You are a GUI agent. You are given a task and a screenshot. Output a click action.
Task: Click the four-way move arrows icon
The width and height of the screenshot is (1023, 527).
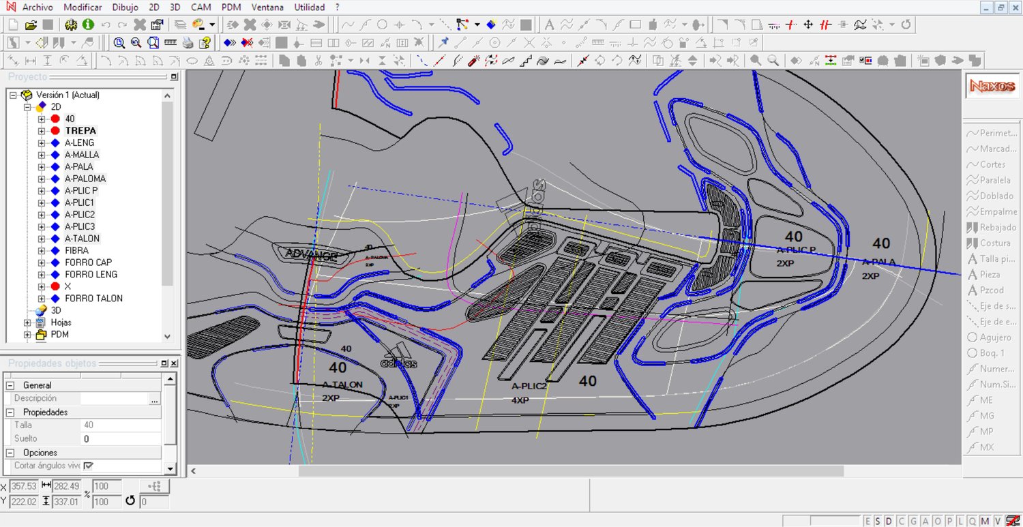[x=808, y=25]
